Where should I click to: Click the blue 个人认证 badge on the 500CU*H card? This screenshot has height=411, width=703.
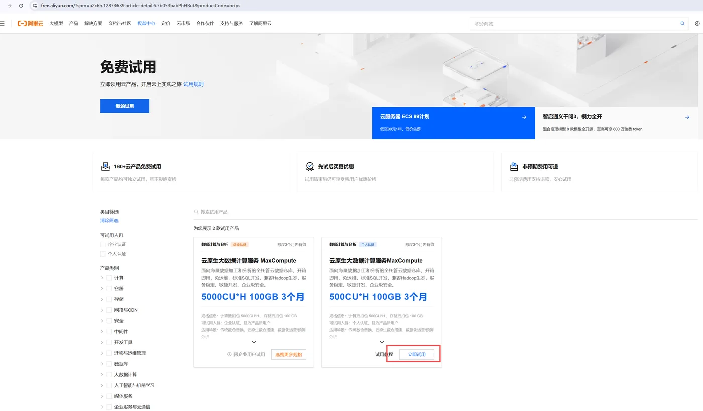pyautogui.click(x=368, y=245)
